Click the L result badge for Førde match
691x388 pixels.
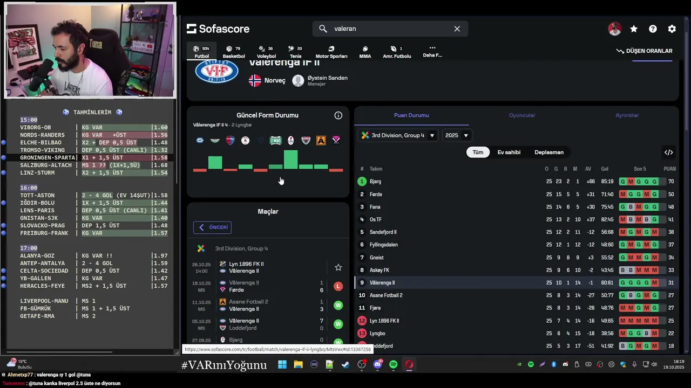click(x=338, y=286)
